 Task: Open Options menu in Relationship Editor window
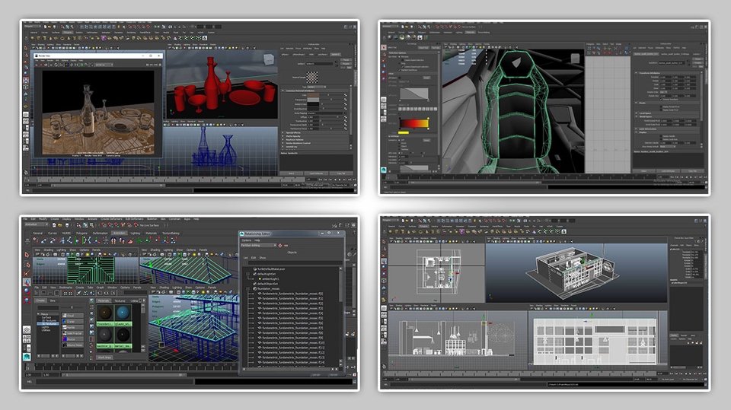pos(247,240)
